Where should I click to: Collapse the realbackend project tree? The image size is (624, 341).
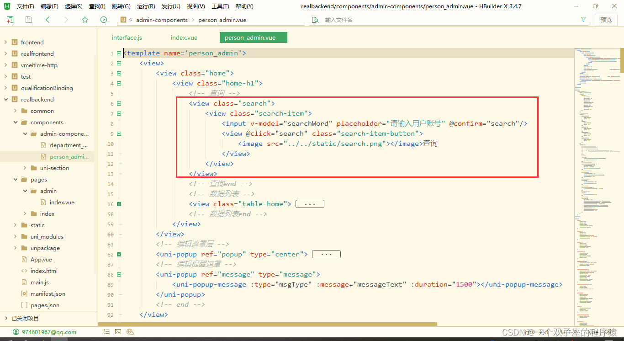coord(5,99)
